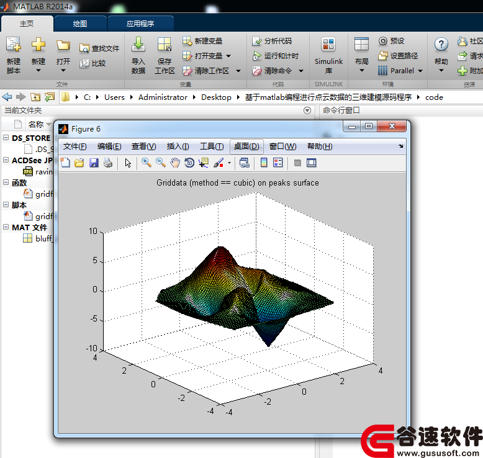Click the Help (帮助) question mark icon
Image resolution: width=483 pixels, height=458 pixels.
(x=441, y=45)
